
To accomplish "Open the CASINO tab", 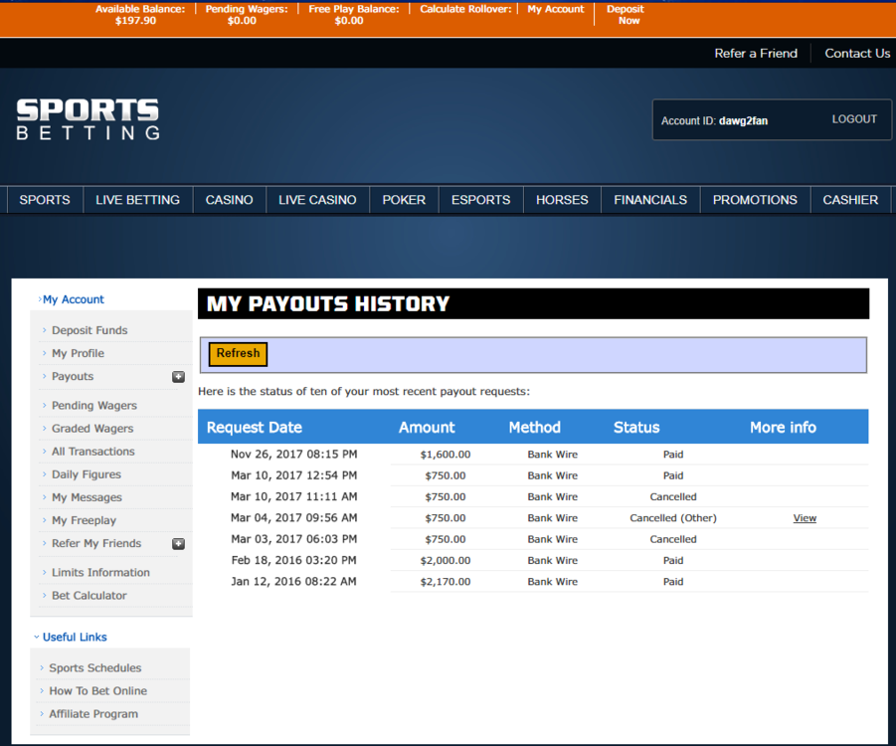I will pyautogui.click(x=229, y=200).
